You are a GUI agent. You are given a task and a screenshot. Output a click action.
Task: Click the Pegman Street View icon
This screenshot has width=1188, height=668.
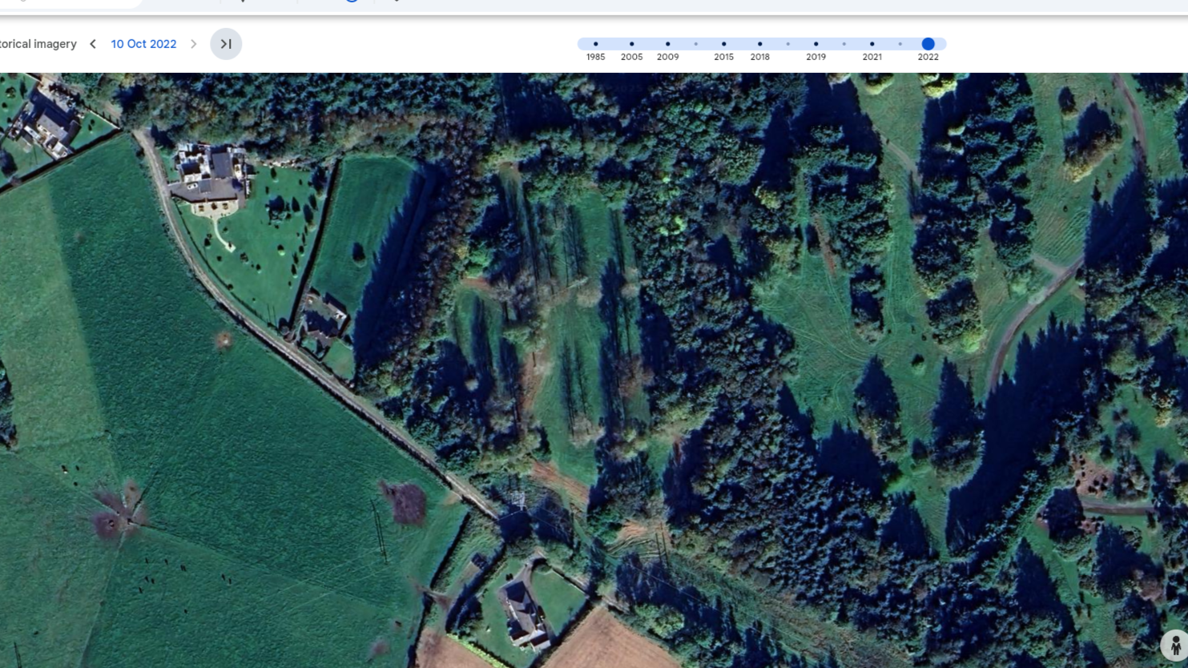tap(1174, 645)
